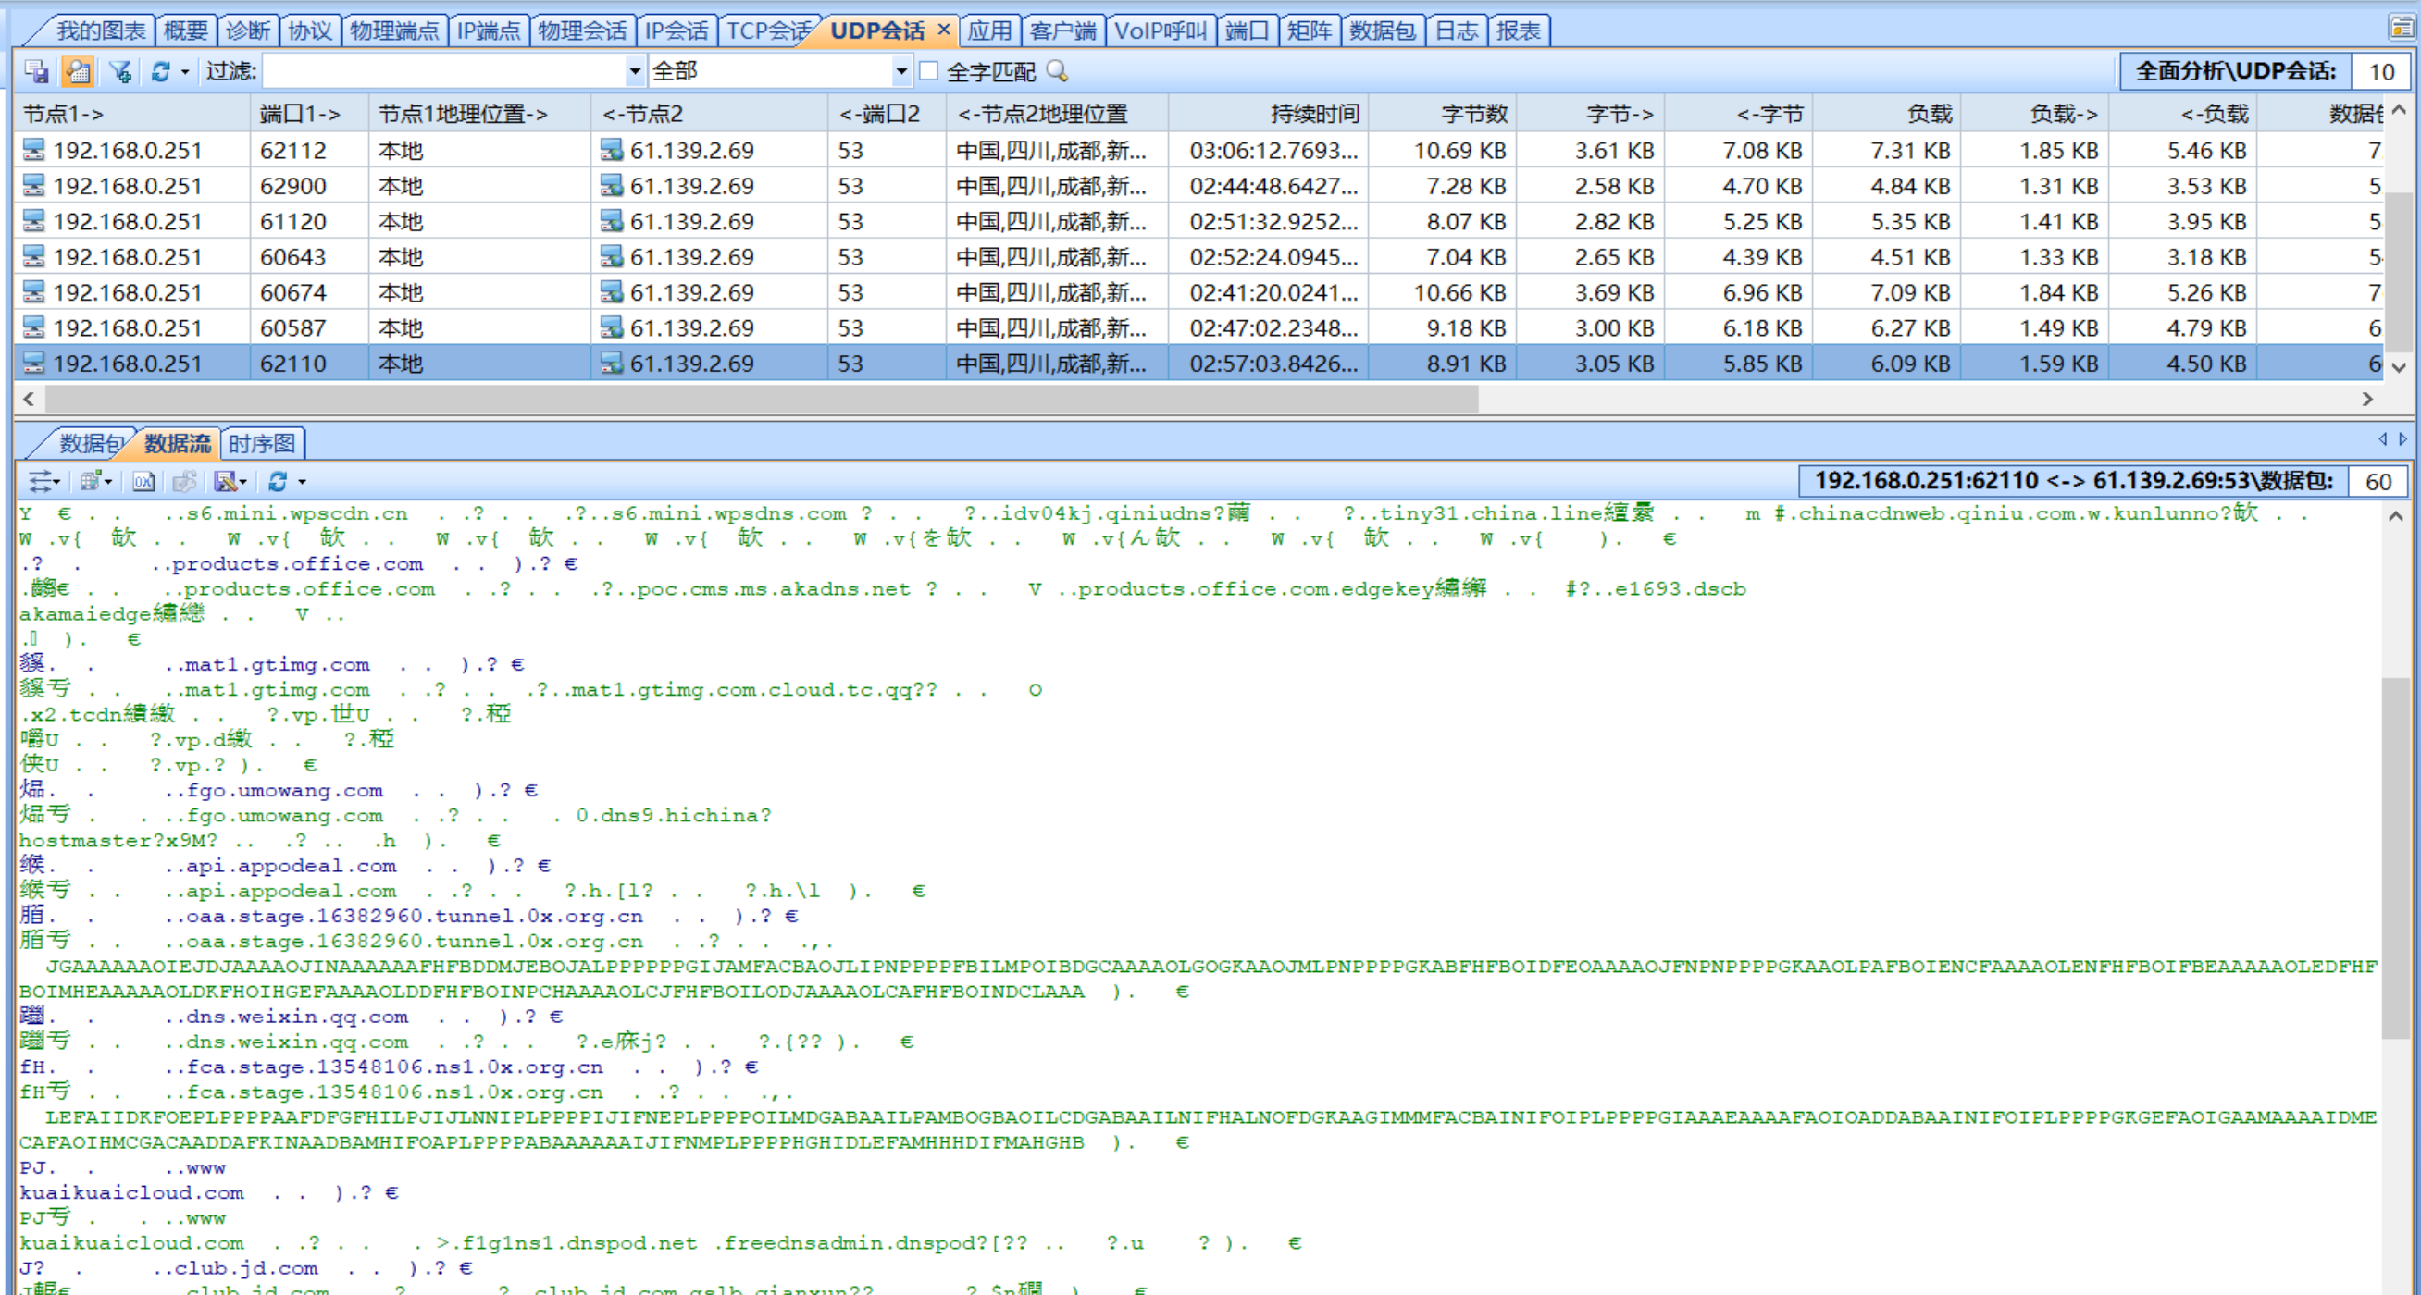The height and width of the screenshot is (1295, 2421).
Task: Click the window layout icon at top-right corner
Action: (x=2401, y=28)
